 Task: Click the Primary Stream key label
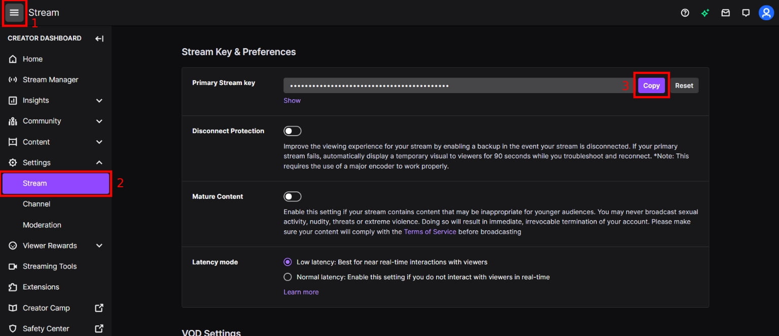224,83
